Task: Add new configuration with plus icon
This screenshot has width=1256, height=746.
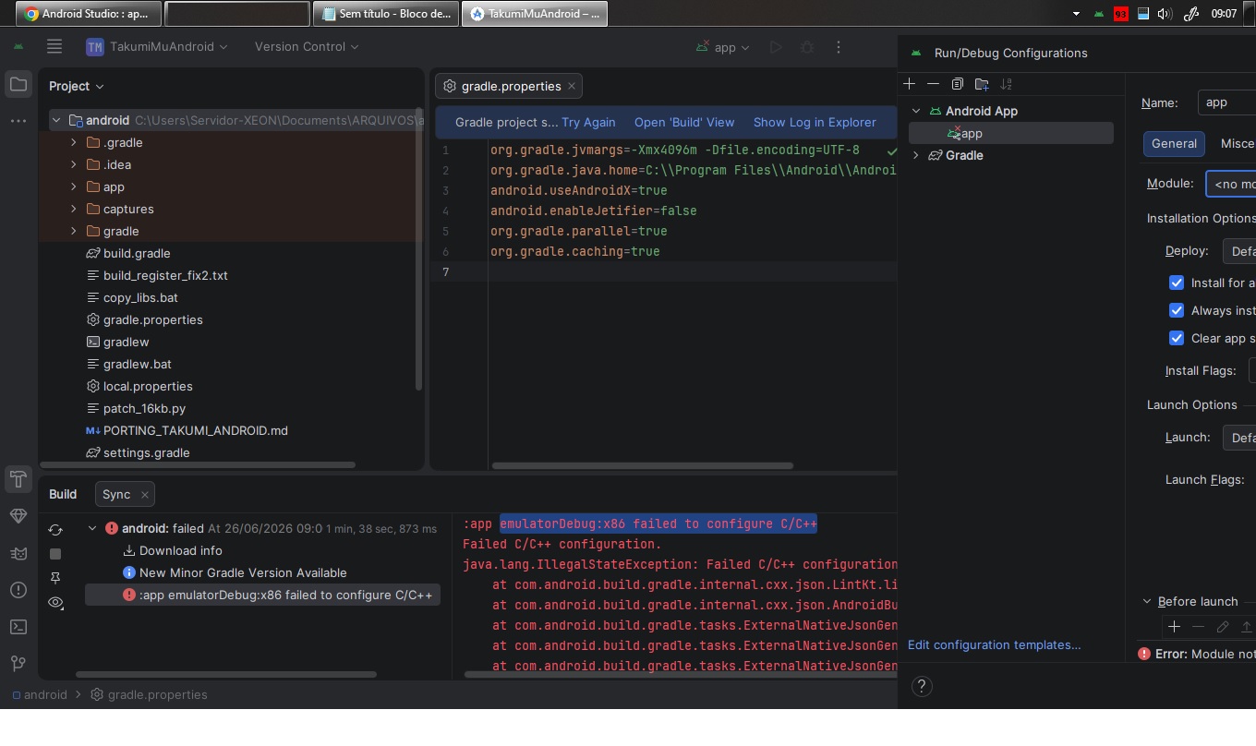Action: [909, 84]
